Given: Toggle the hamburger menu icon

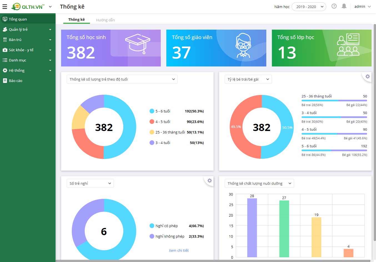Looking at the screenshot, I should [5, 7].
